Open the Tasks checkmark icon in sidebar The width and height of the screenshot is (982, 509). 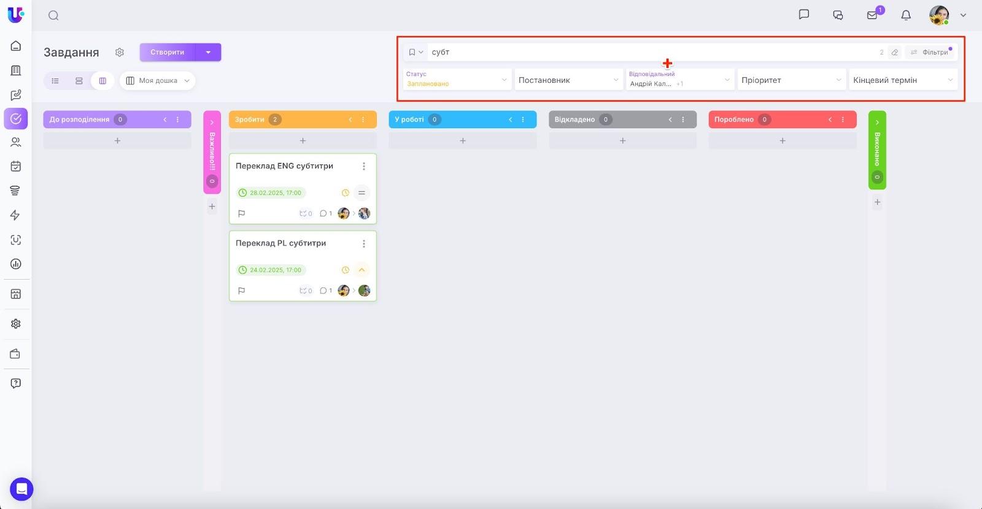click(x=16, y=118)
